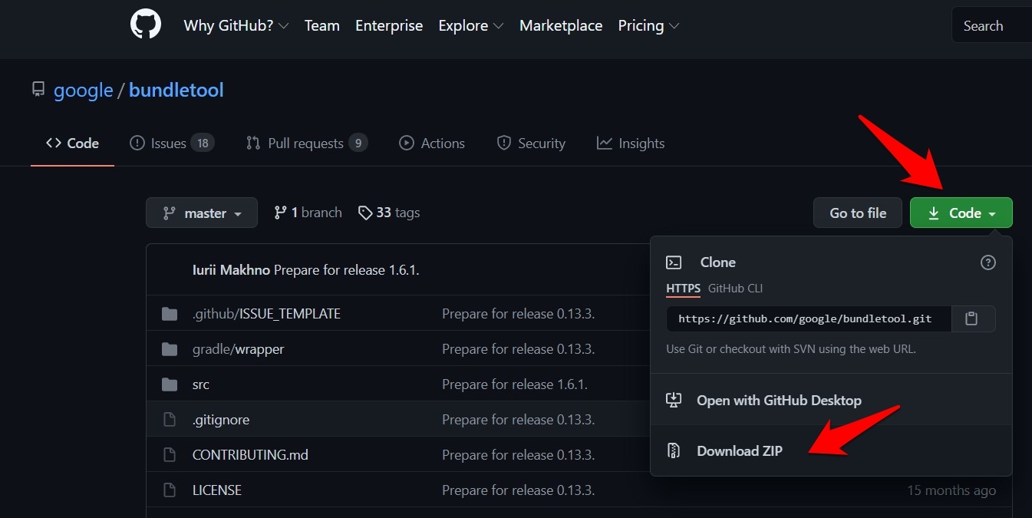
Task: Copy the clone URL with clipboard icon
Action: (x=971, y=318)
